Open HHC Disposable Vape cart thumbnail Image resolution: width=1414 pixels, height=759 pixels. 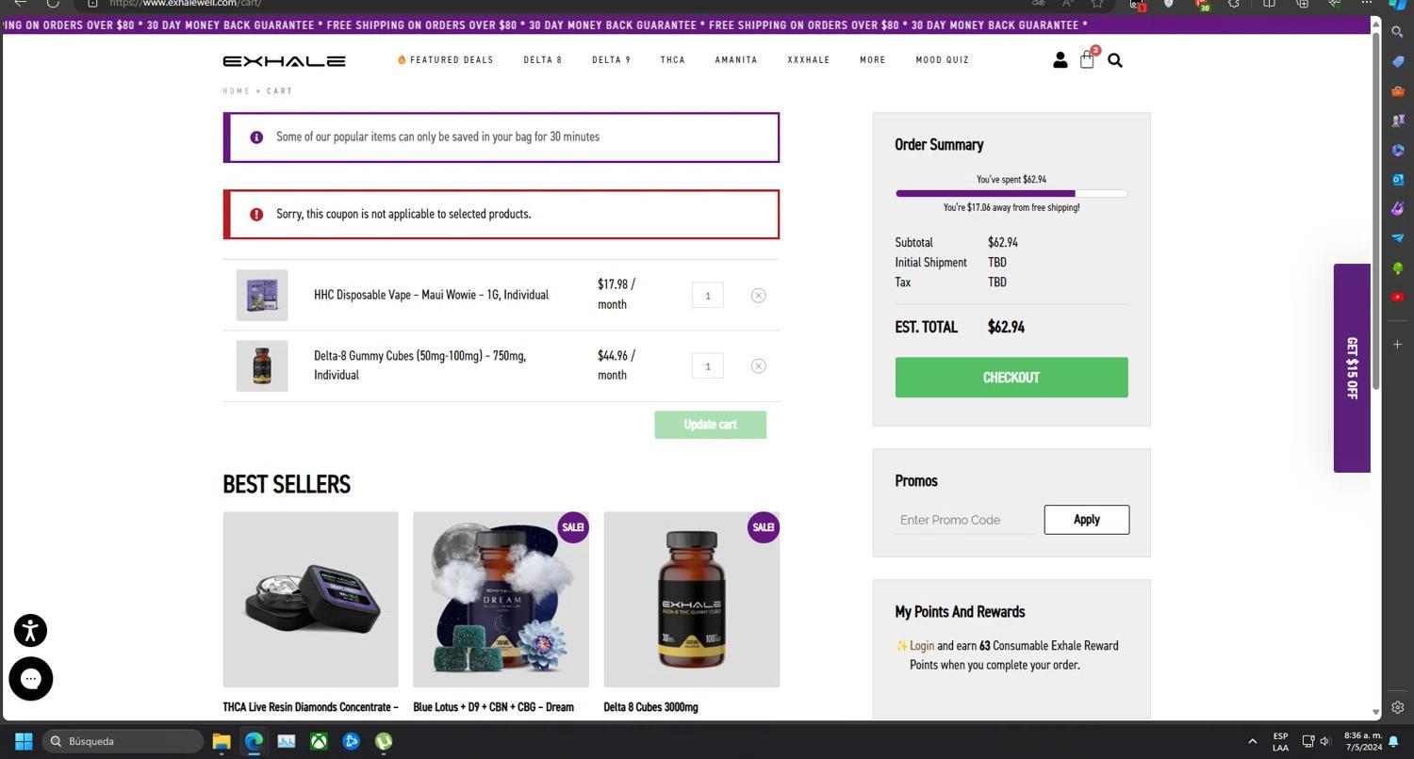(262, 296)
